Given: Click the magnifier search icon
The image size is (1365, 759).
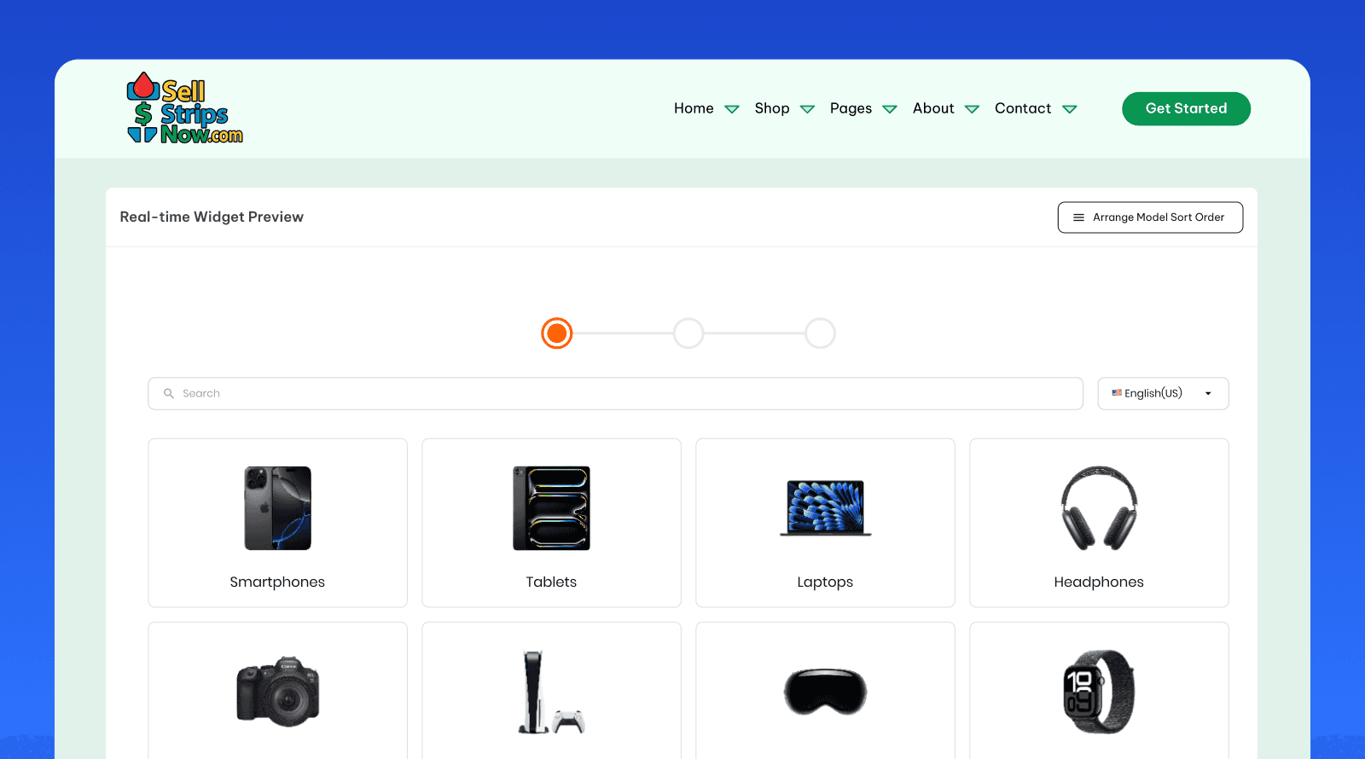Looking at the screenshot, I should [x=169, y=393].
